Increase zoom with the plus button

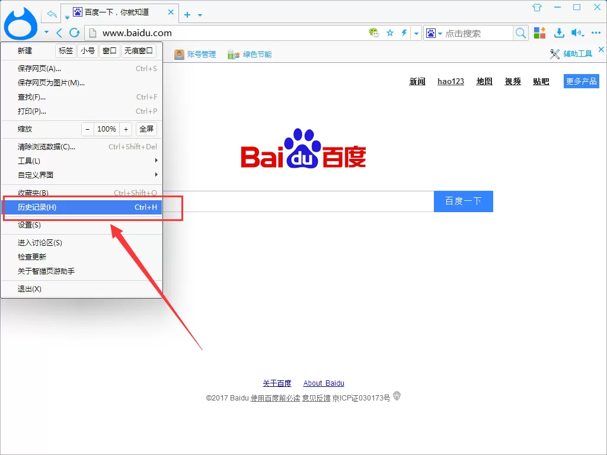coord(126,129)
